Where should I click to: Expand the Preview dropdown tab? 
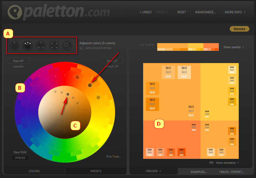coord(153,171)
